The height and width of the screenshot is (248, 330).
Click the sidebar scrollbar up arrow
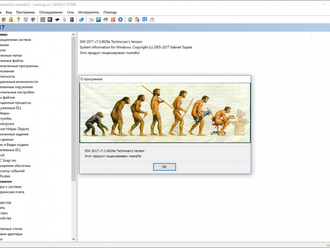pos(74,35)
